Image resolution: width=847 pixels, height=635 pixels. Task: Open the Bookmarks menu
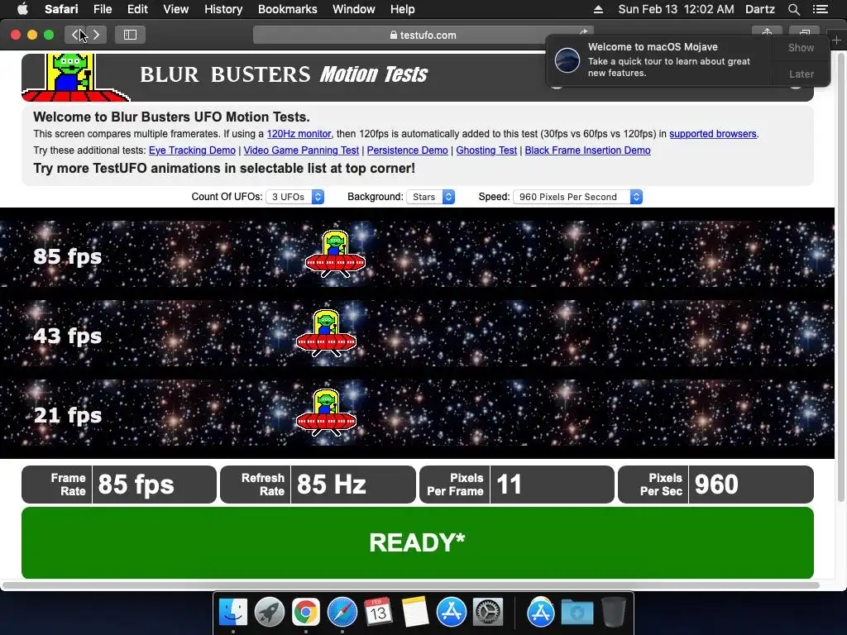point(287,9)
